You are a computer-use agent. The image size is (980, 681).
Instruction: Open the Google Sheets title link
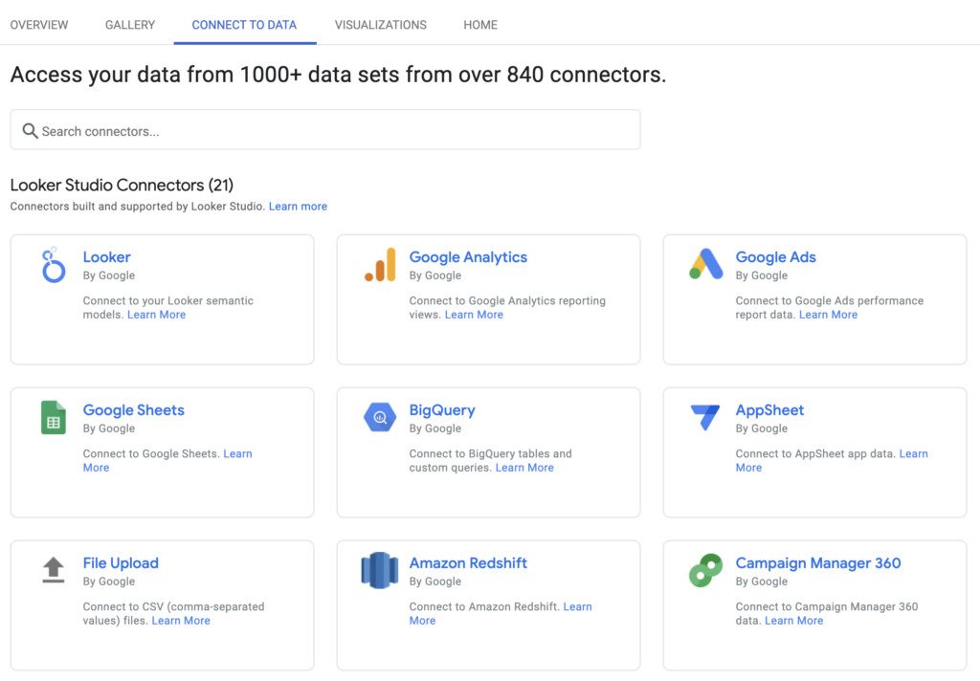click(134, 410)
